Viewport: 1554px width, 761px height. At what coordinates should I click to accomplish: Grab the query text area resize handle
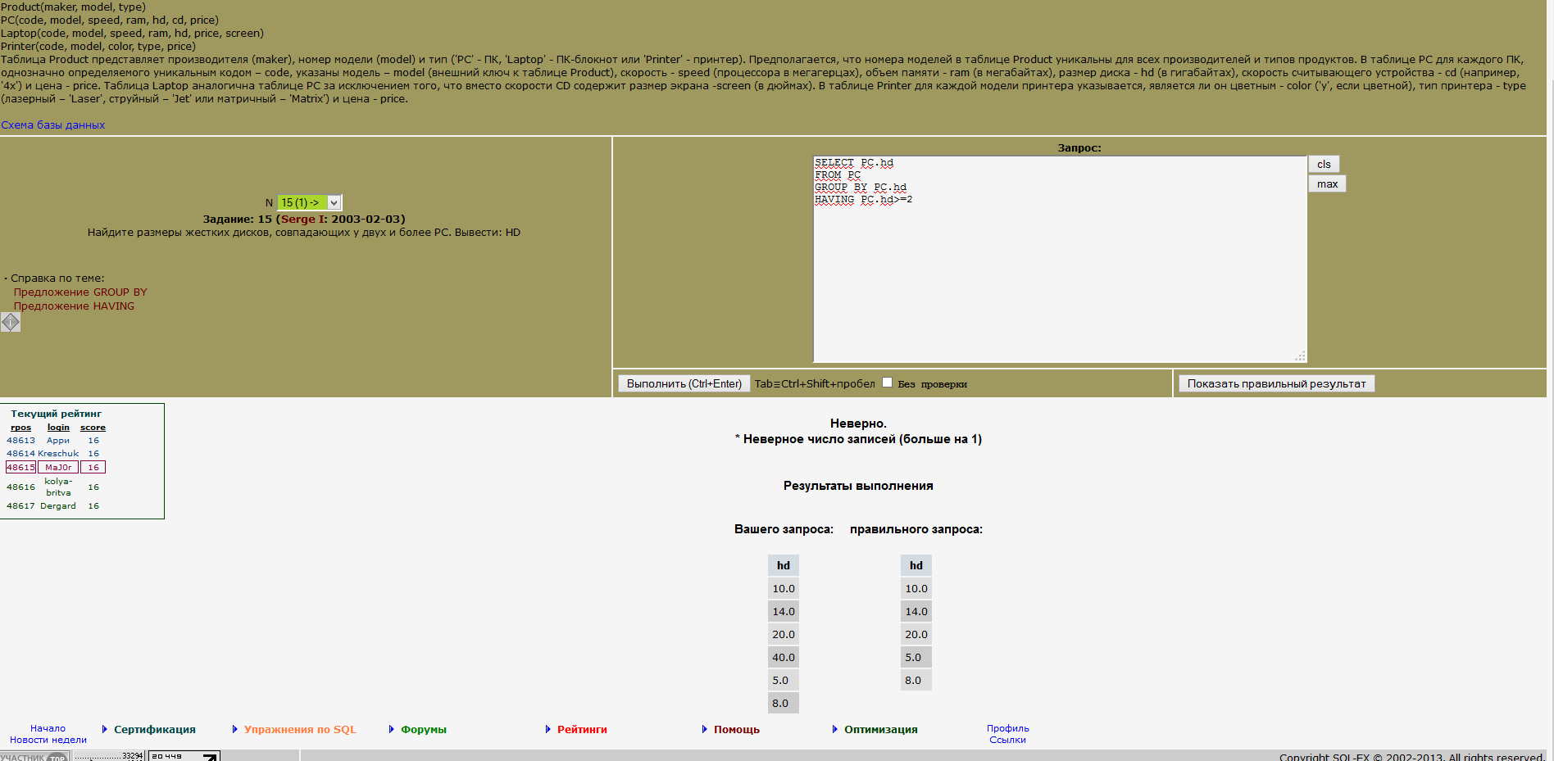click(1300, 356)
